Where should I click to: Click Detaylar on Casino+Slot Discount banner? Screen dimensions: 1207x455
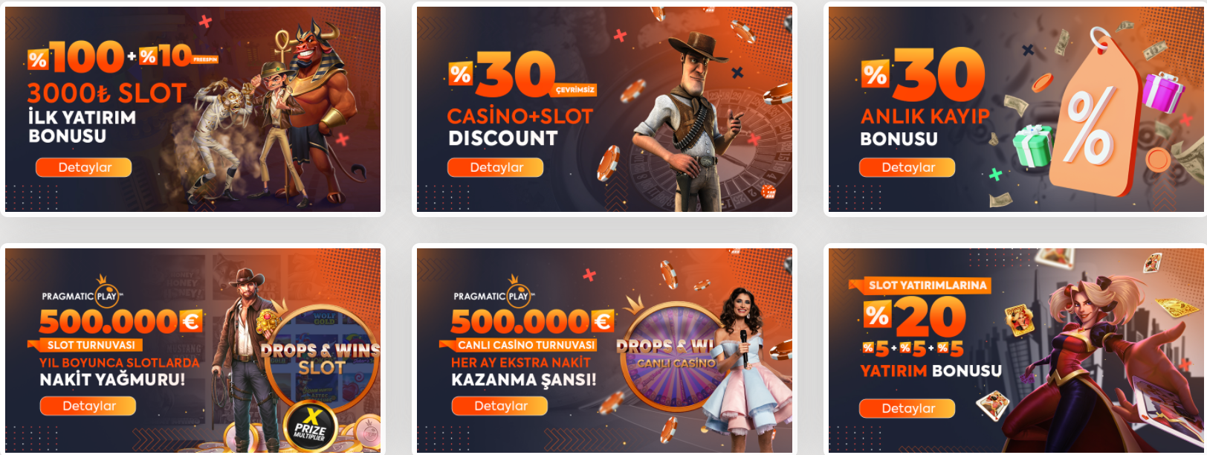(x=496, y=167)
